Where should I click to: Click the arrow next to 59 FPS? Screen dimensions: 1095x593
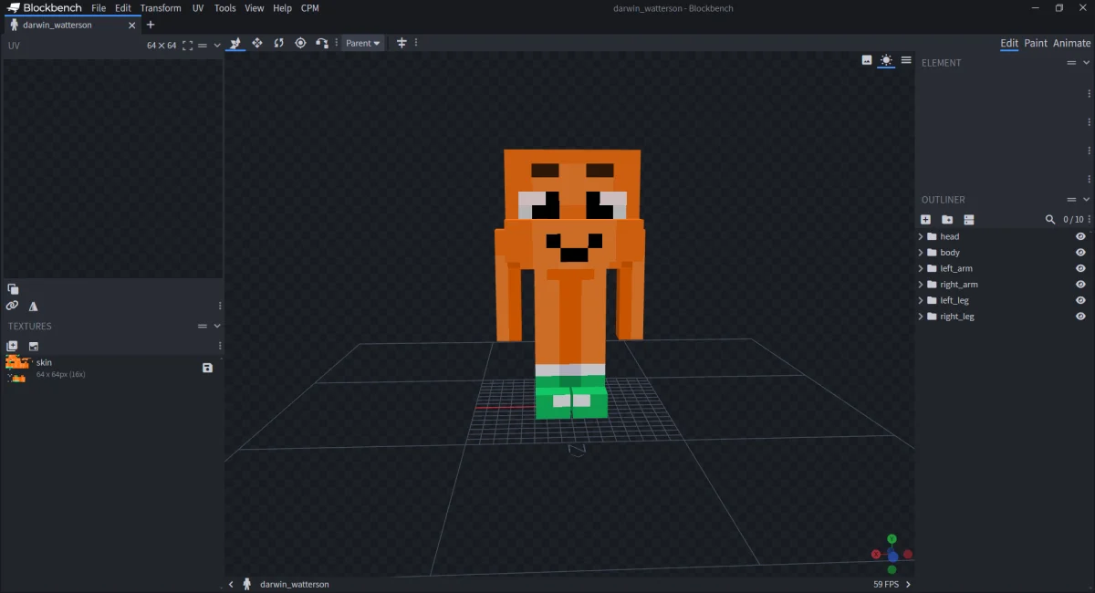pyautogui.click(x=908, y=584)
